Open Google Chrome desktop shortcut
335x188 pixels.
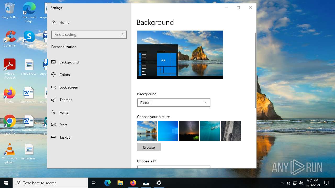(10, 125)
